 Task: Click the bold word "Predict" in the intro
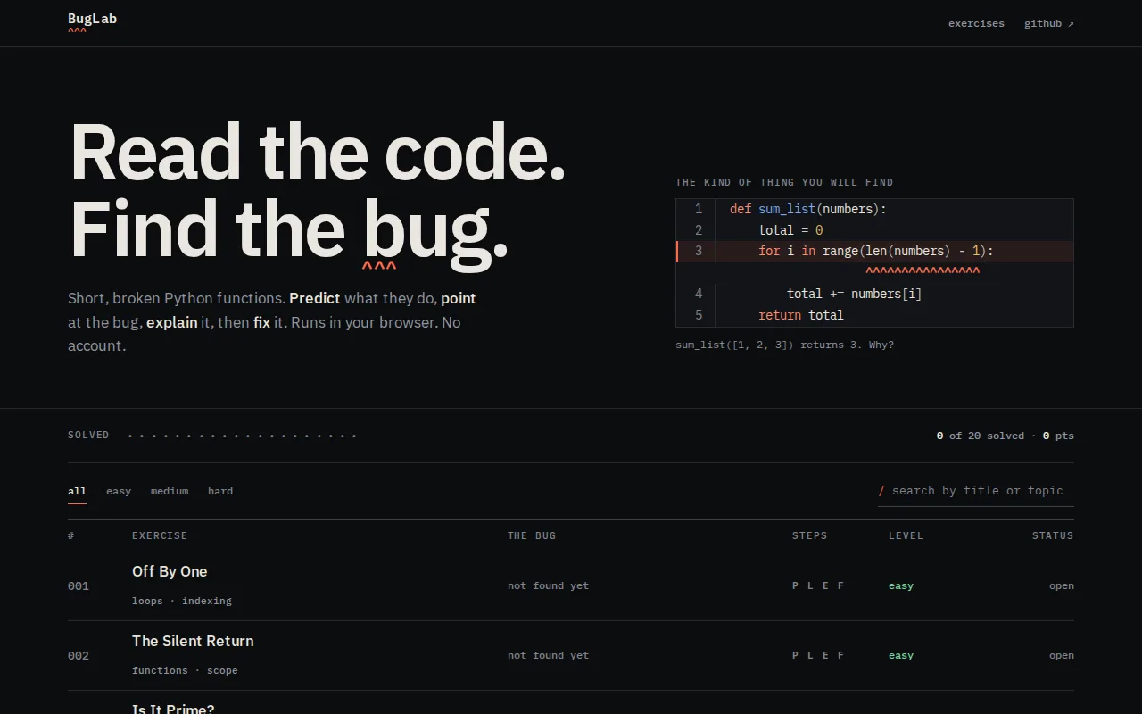click(x=315, y=298)
